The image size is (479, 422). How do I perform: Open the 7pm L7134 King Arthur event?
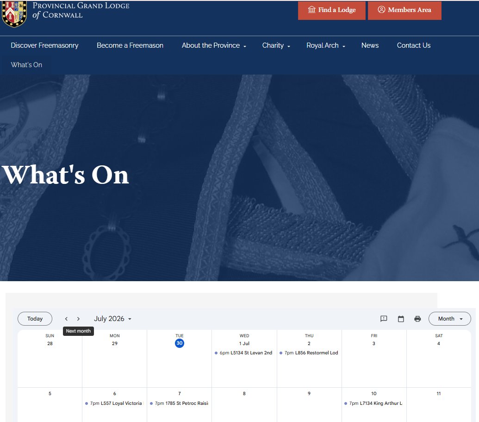(x=373, y=403)
